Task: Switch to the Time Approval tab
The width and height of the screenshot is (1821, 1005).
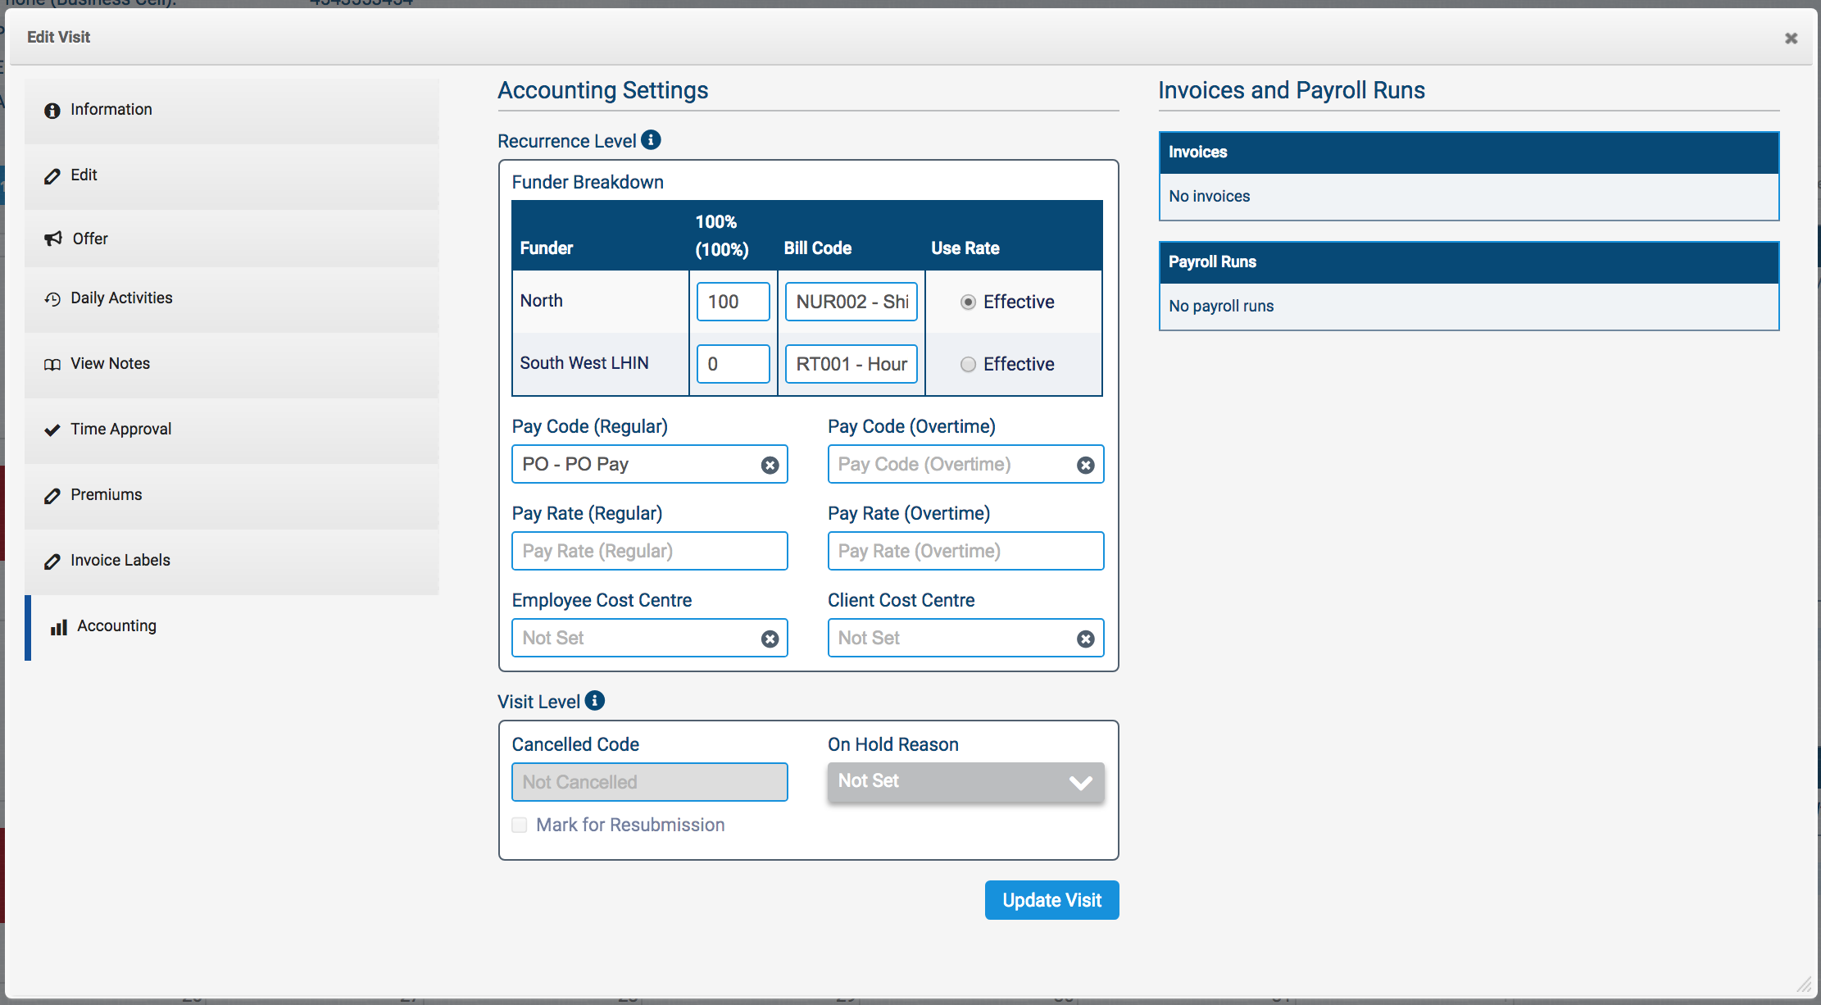Action: 120,430
